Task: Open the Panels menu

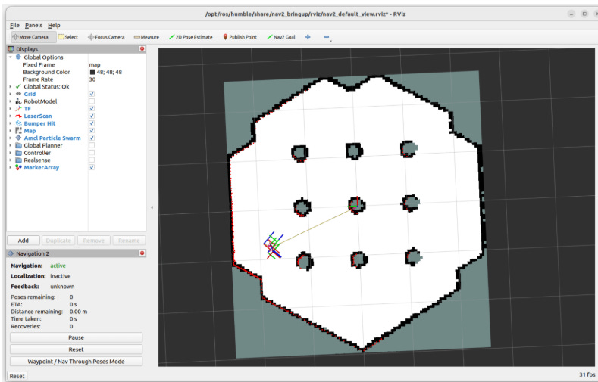Action: tap(33, 25)
